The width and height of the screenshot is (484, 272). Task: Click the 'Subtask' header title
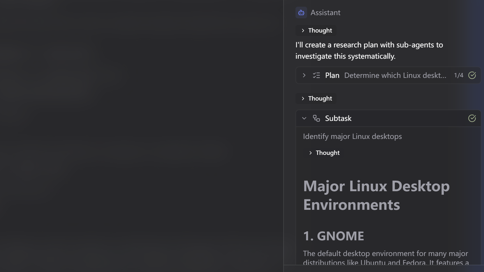[x=338, y=118]
